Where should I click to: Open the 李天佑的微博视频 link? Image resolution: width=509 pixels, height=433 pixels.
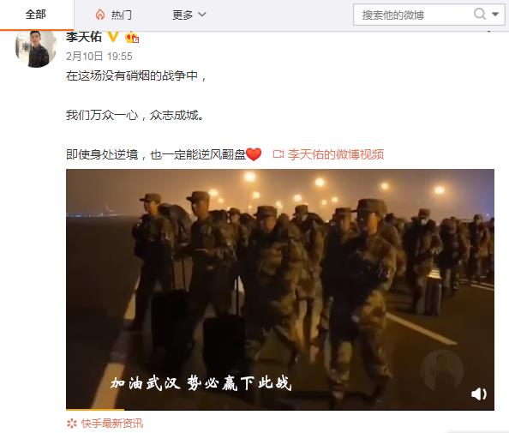coord(336,154)
